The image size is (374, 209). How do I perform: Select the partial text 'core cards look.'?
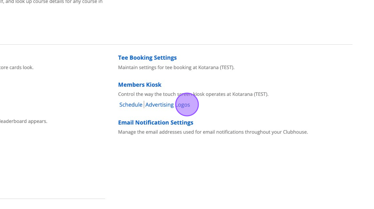pyautogui.click(x=17, y=67)
